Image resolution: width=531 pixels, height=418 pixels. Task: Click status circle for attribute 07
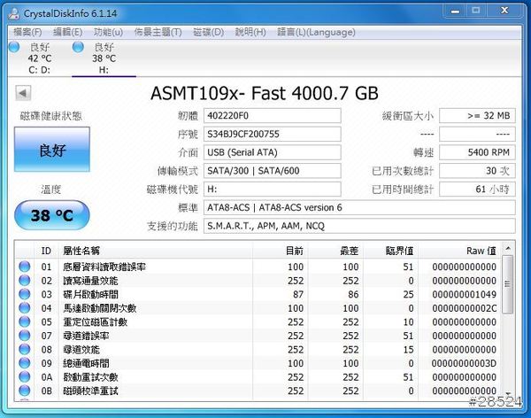pyautogui.click(x=25, y=336)
